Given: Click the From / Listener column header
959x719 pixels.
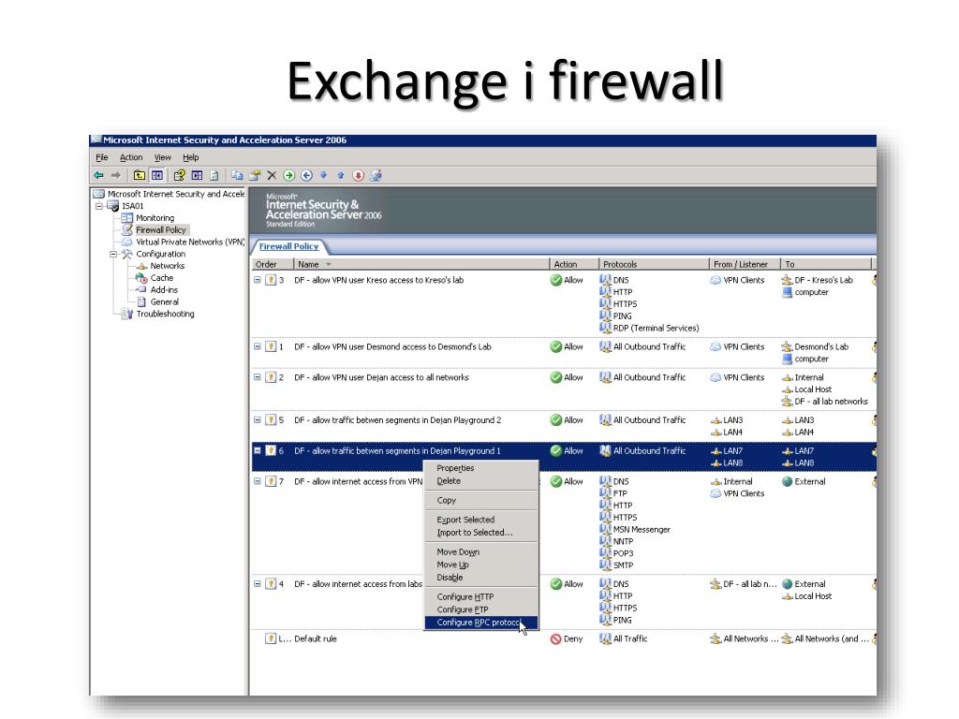Looking at the screenshot, I should coord(745,264).
